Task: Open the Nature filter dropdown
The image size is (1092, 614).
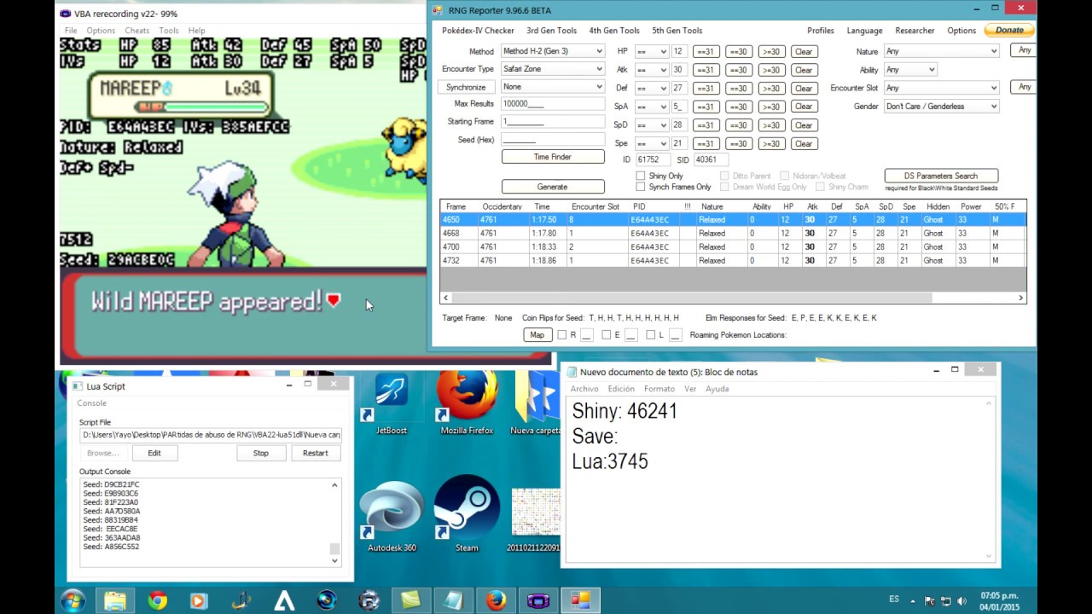Action: pos(941,51)
